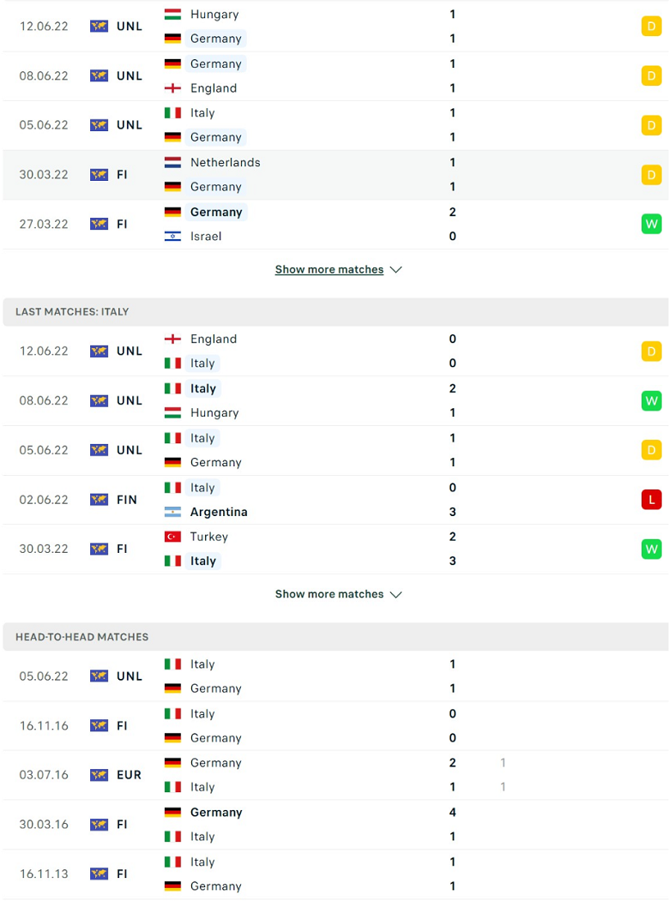Click the Argentina flag icon

click(x=172, y=512)
